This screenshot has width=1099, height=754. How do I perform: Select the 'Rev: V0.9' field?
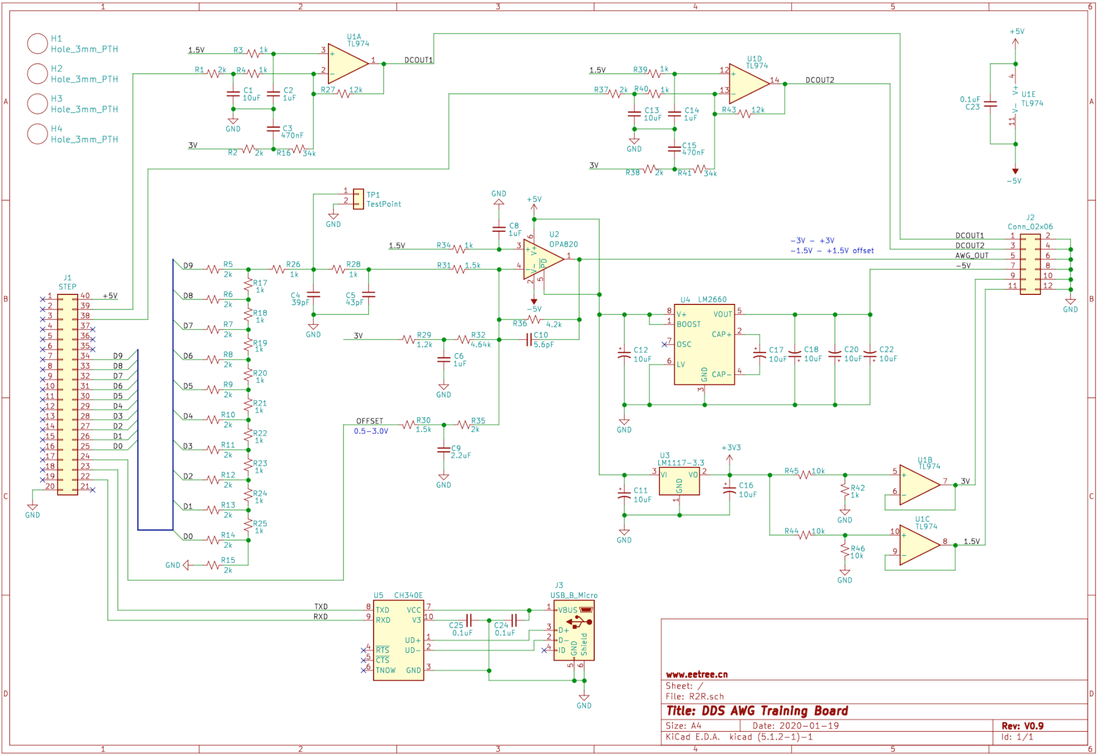(x=1022, y=726)
